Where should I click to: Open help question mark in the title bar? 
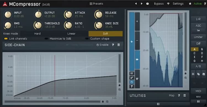click(205, 4)
